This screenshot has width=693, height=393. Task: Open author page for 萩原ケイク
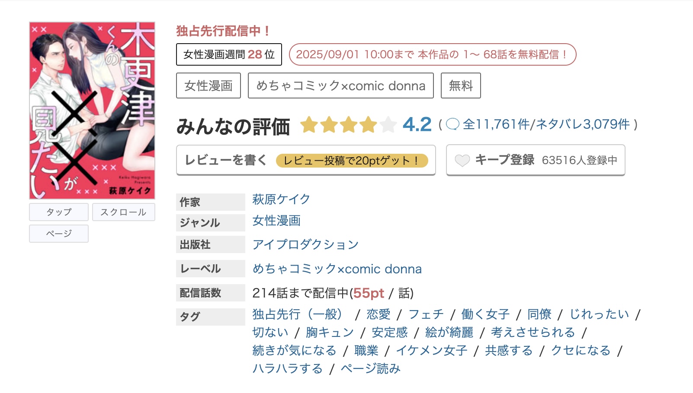tap(280, 200)
